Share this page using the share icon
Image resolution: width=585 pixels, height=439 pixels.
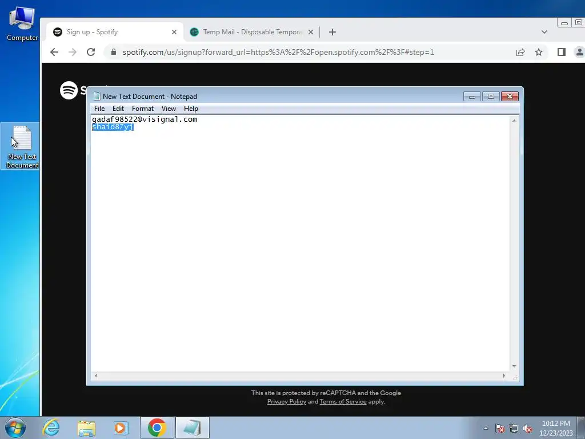[520, 52]
